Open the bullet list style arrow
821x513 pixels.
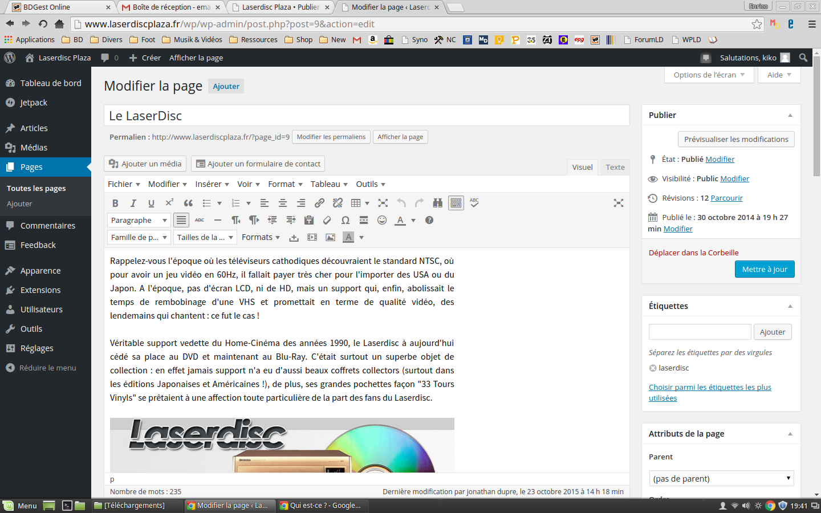(220, 203)
